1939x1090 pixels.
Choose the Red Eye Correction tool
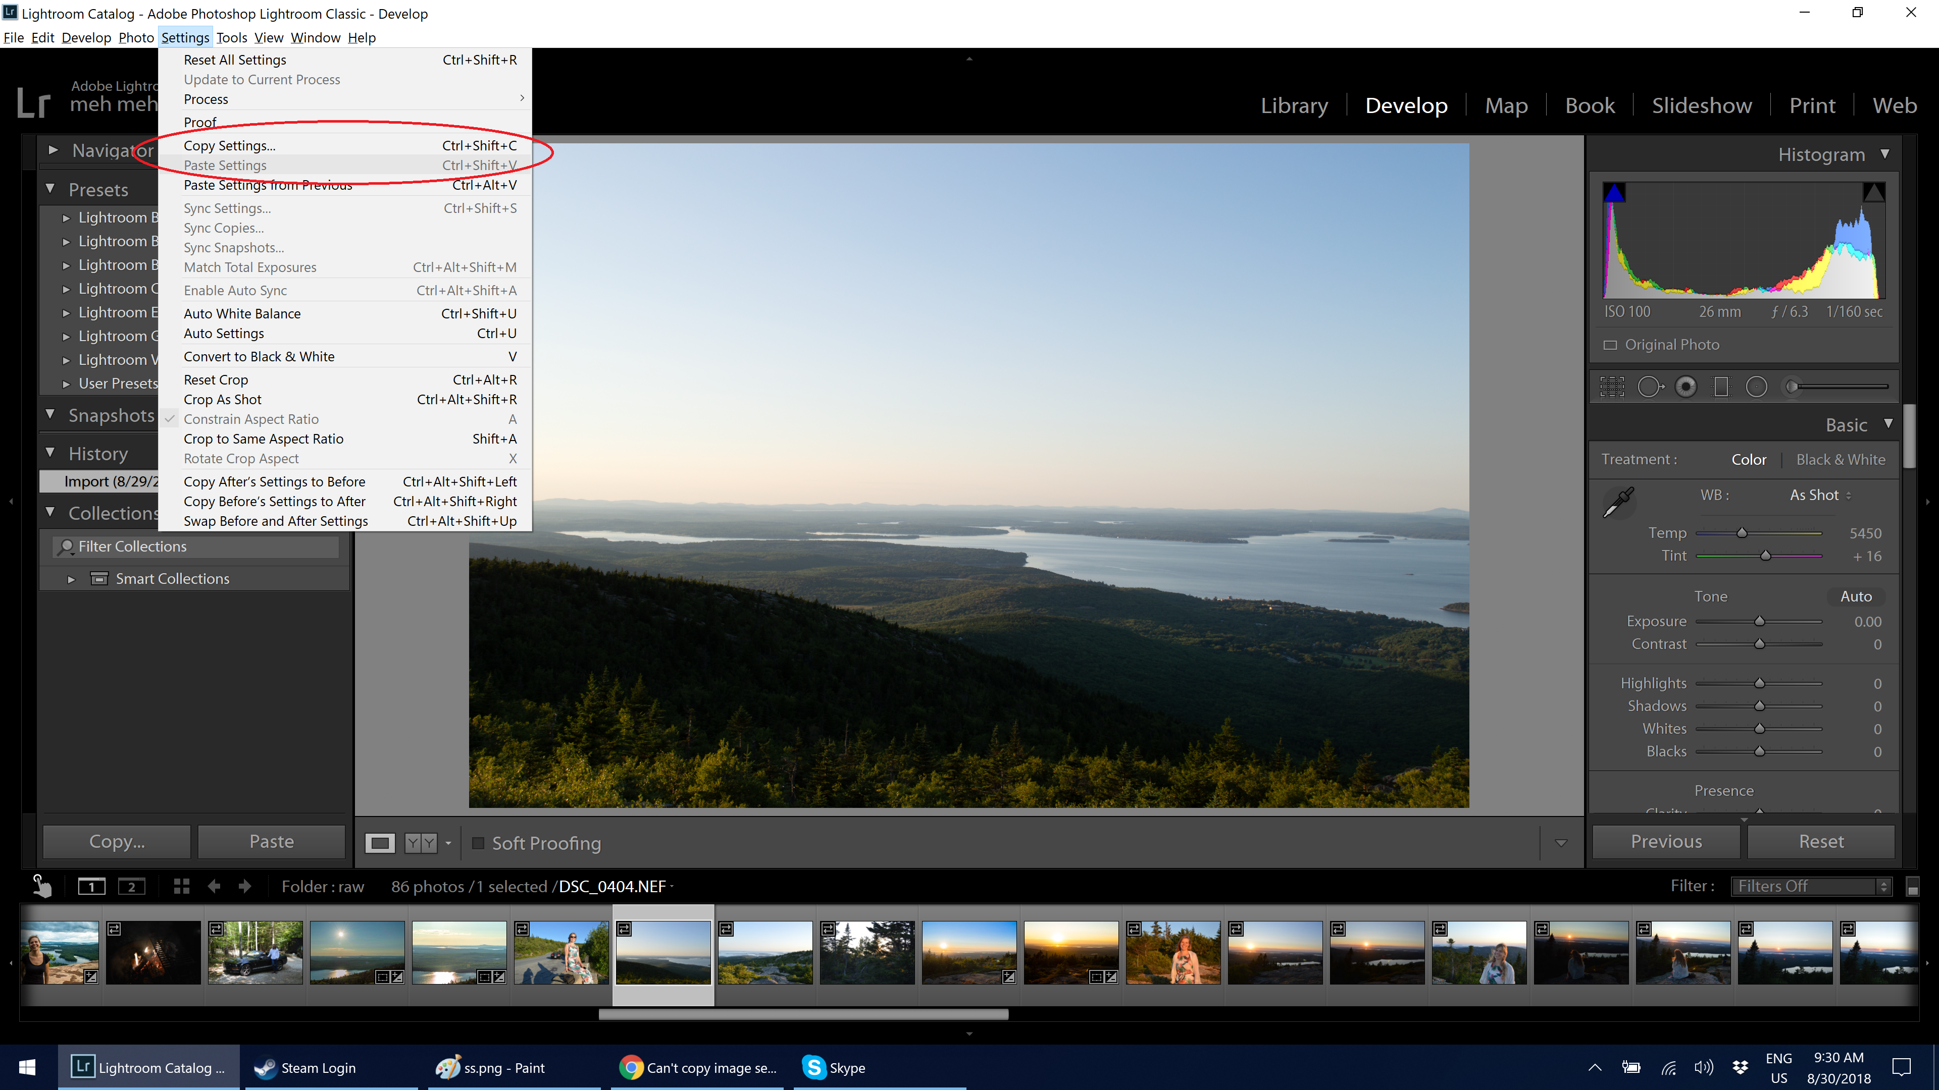click(1686, 387)
